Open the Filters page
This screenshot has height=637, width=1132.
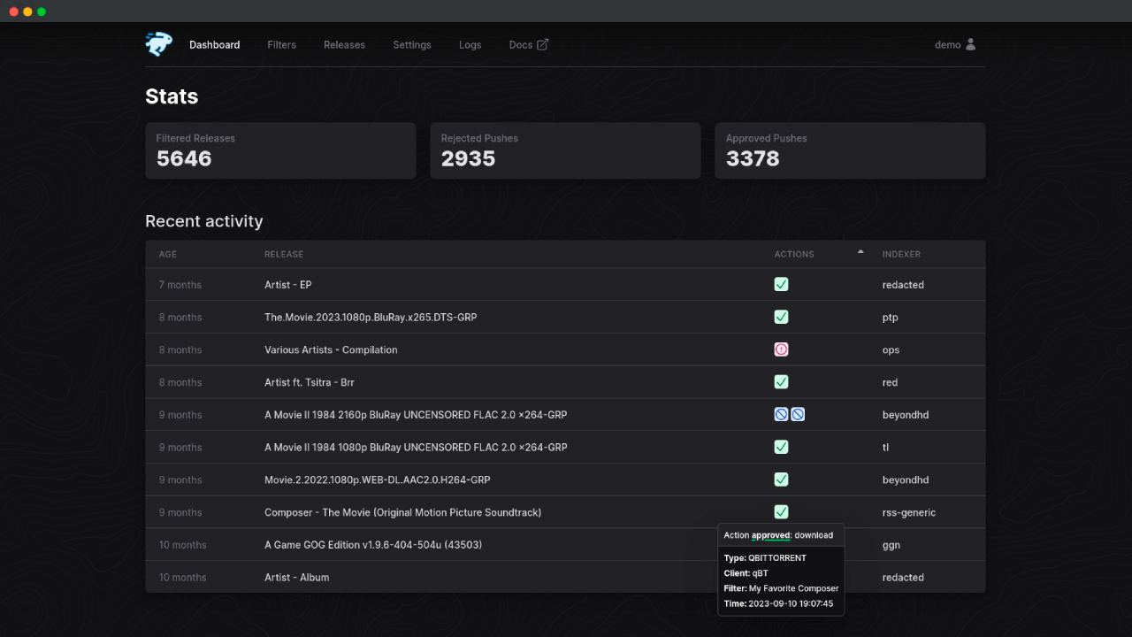[281, 45]
